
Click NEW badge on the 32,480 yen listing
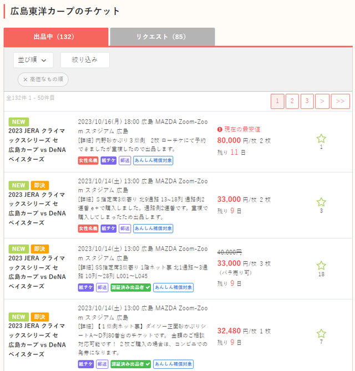point(19,317)
